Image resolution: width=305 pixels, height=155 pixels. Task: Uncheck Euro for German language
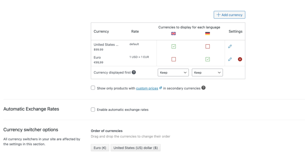tap(208, 59)
